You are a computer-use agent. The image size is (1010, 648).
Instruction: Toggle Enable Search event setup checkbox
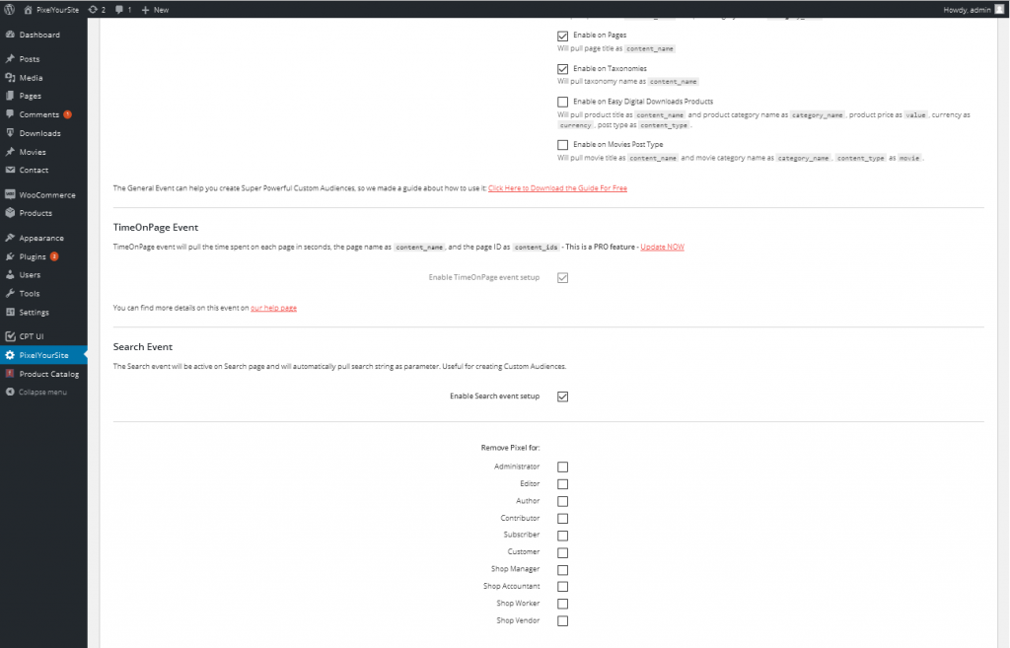pos(562,396)
